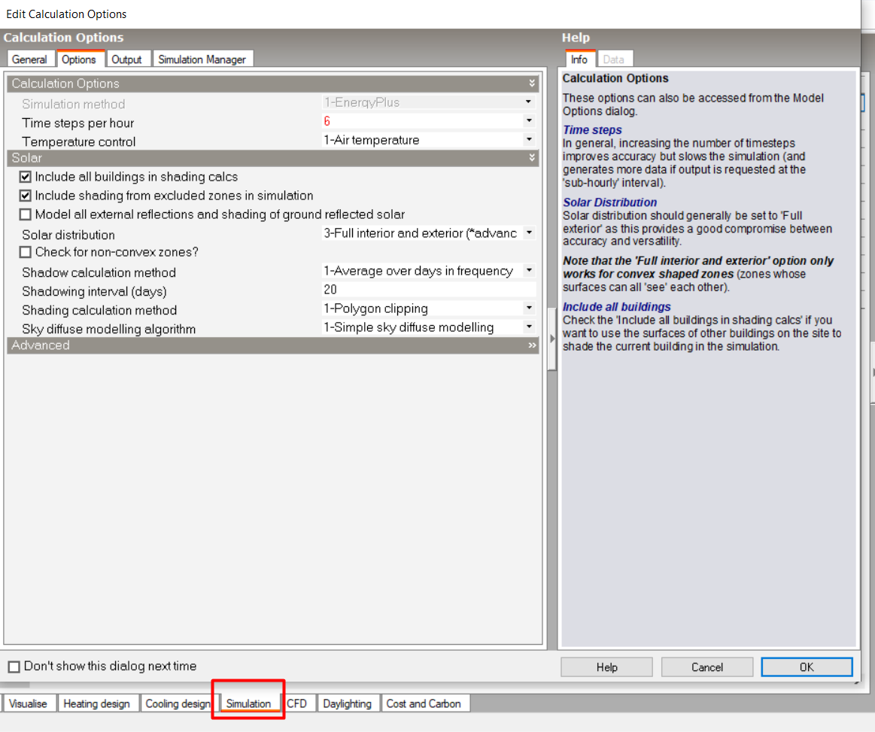Open the CFD tab

297,703
